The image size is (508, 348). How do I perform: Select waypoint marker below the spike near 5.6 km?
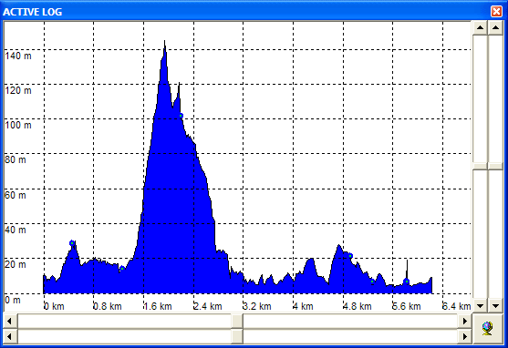[406, 281]
